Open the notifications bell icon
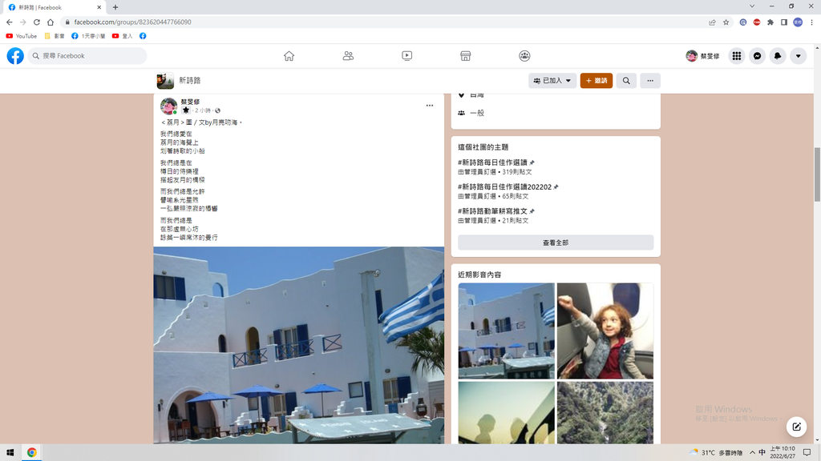 (777, 56)
